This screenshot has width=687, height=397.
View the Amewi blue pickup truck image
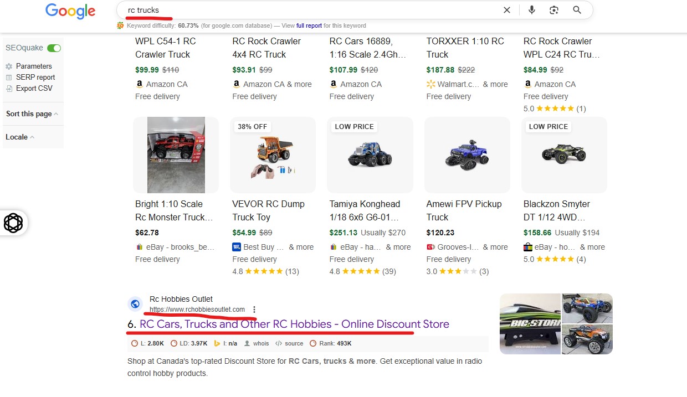tap(467, 155)
